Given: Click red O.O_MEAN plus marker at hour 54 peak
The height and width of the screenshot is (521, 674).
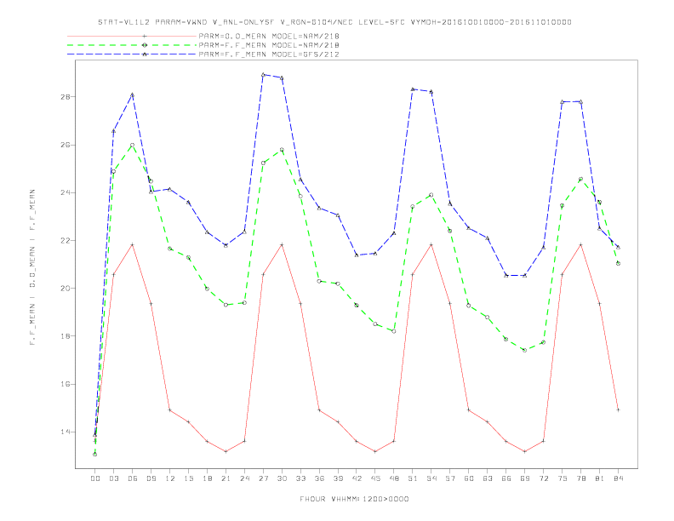Looking at the screenshot, I should (431, 244).
